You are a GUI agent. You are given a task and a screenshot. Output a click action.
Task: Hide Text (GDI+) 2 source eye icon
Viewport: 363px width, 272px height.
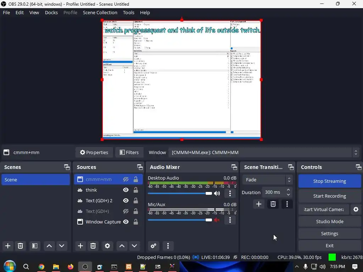tap(126, 200)
